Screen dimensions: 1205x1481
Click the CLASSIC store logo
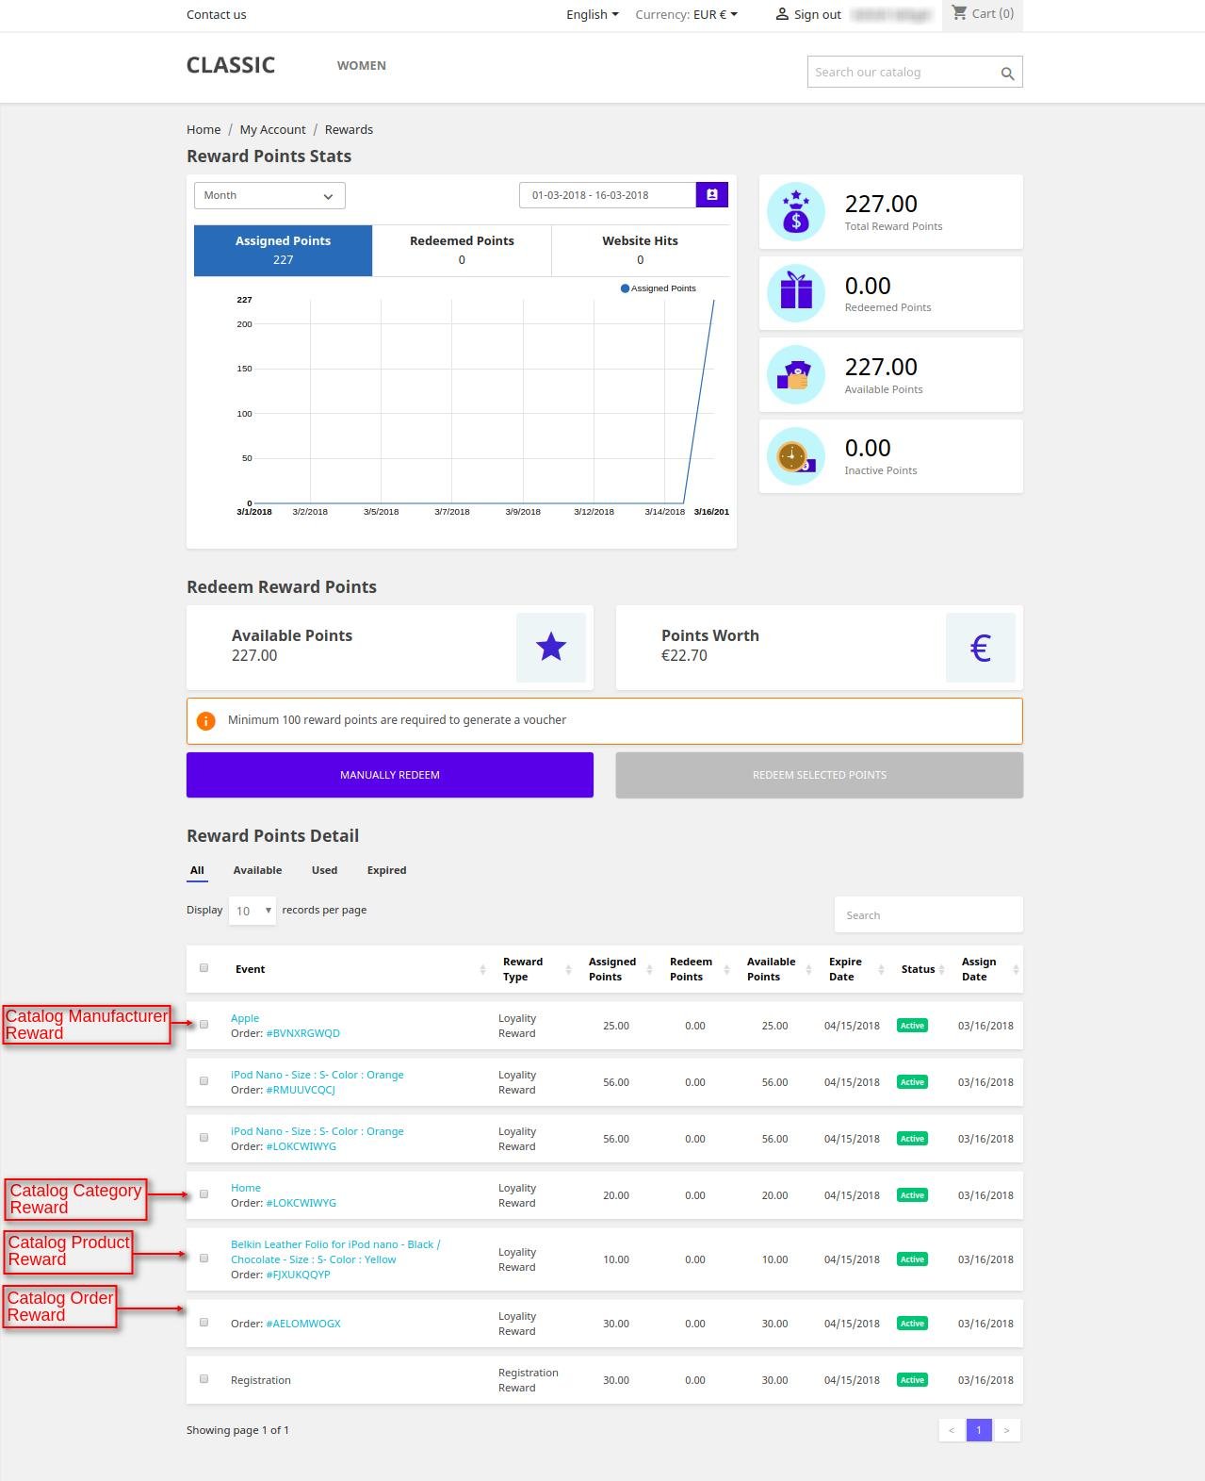pos(231,65)
